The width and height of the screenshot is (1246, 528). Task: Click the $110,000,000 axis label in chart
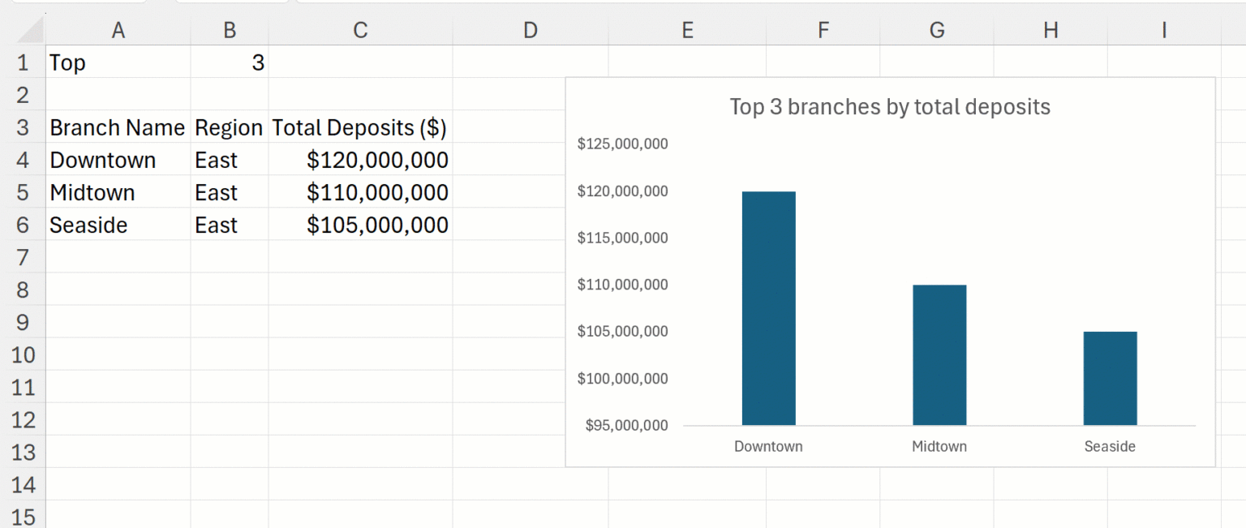pos(623,285)
